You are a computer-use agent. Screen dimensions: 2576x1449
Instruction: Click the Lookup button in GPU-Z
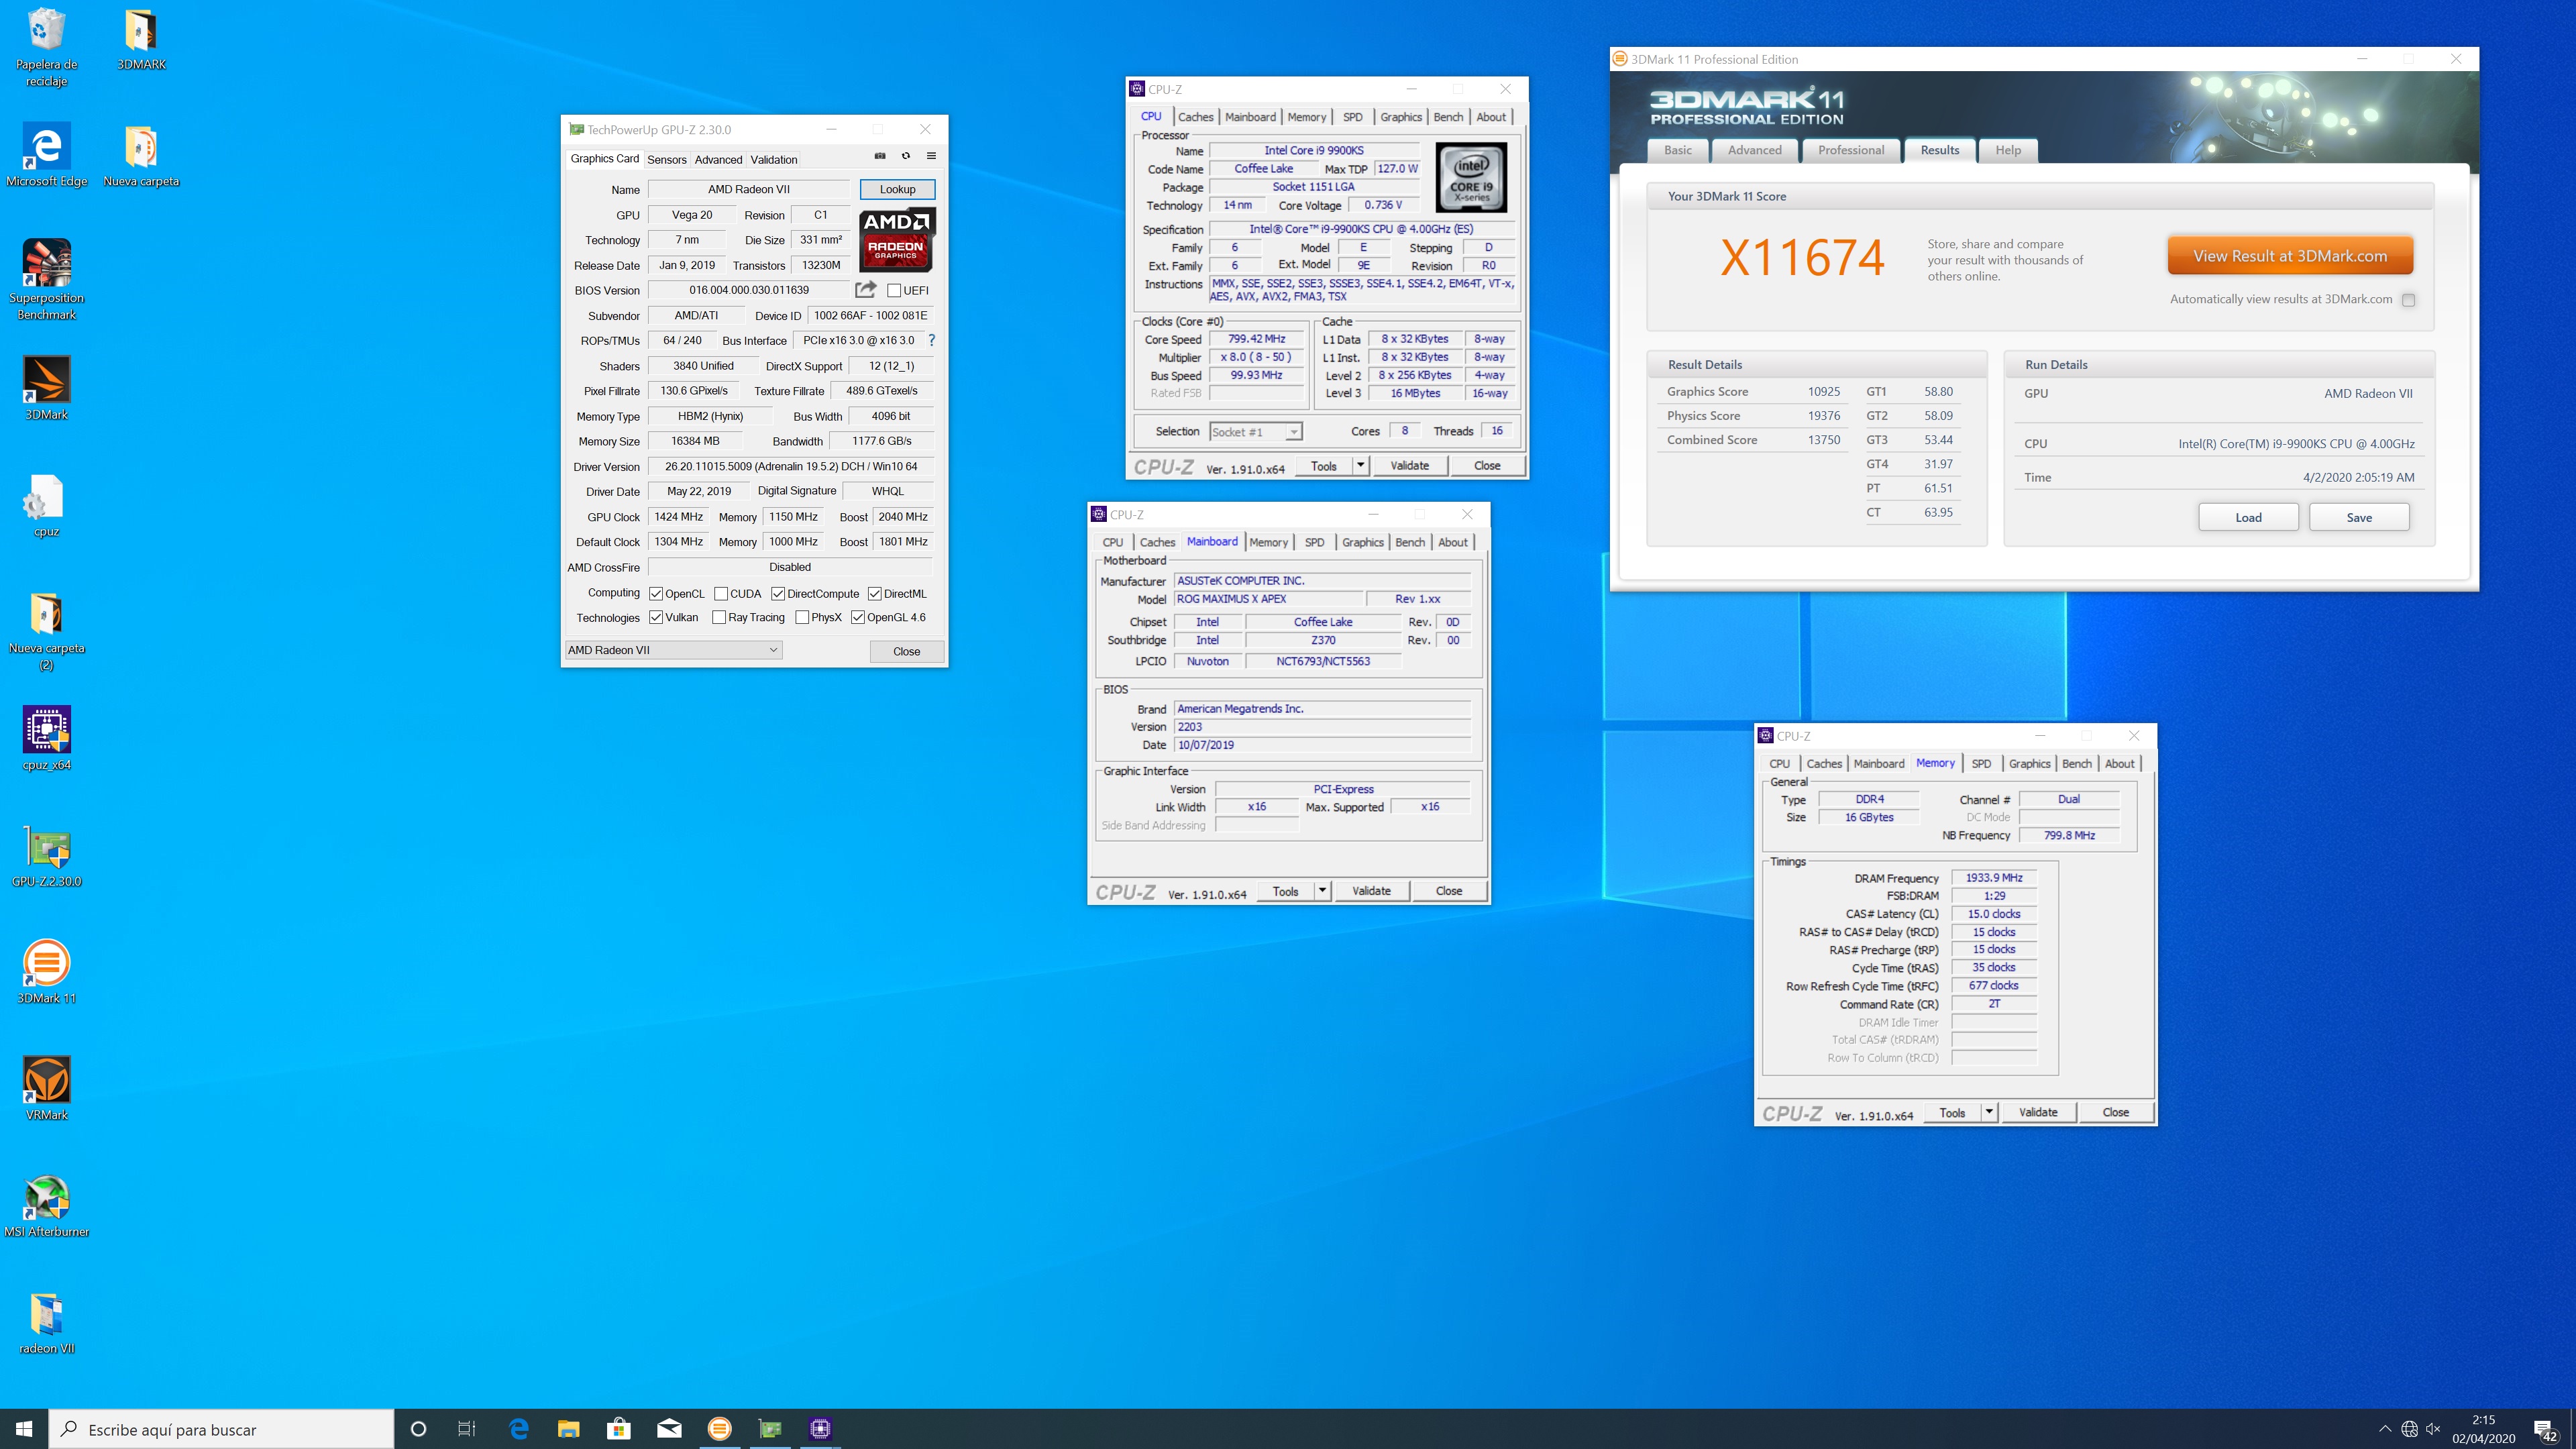[897, 189]
